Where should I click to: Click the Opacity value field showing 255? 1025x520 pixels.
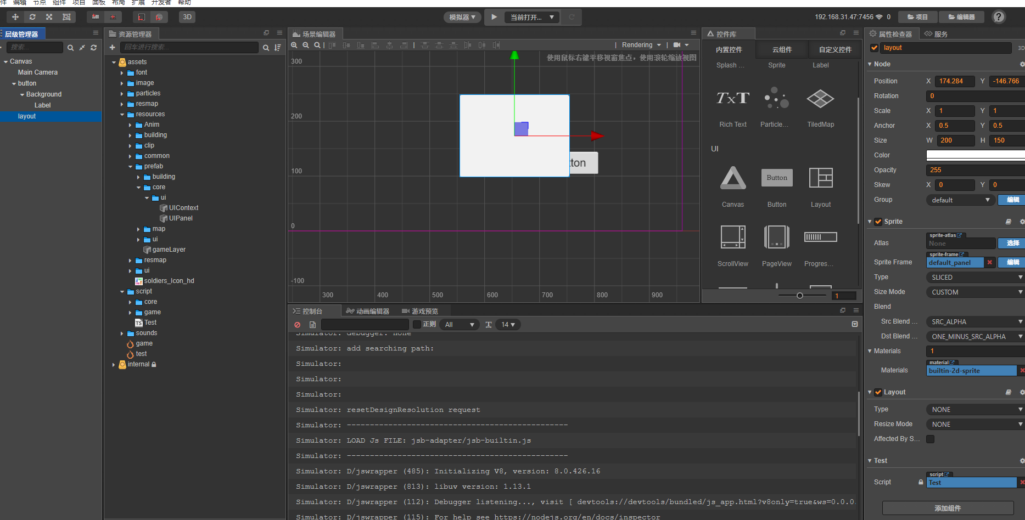tap(976, 170)
